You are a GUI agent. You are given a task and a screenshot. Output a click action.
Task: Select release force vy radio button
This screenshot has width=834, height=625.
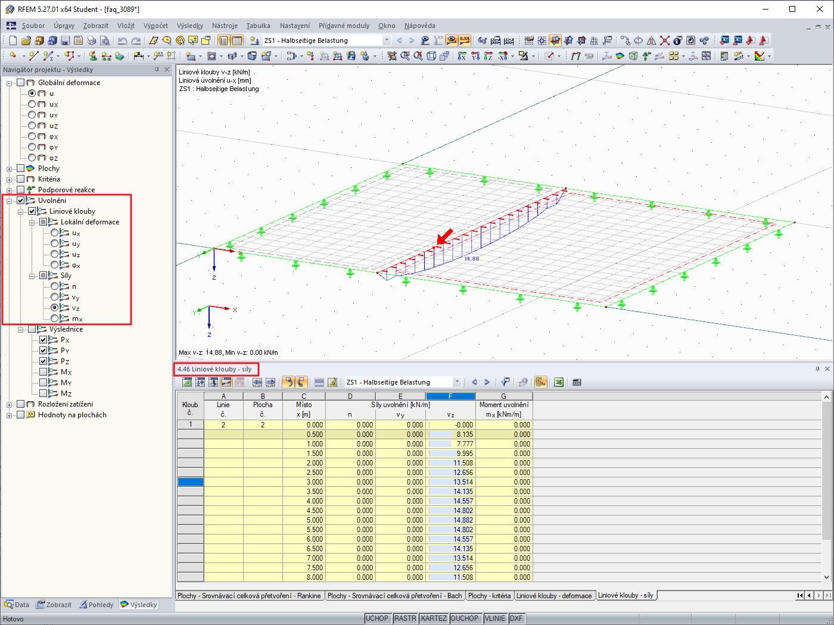coord(55,297)
